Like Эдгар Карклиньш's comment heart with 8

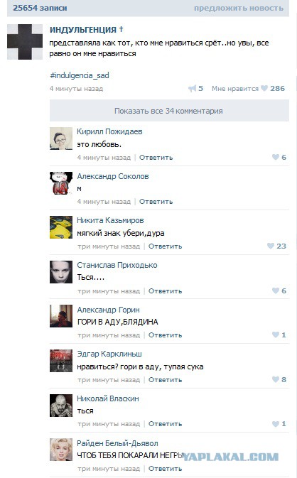(x=276, y=379)
